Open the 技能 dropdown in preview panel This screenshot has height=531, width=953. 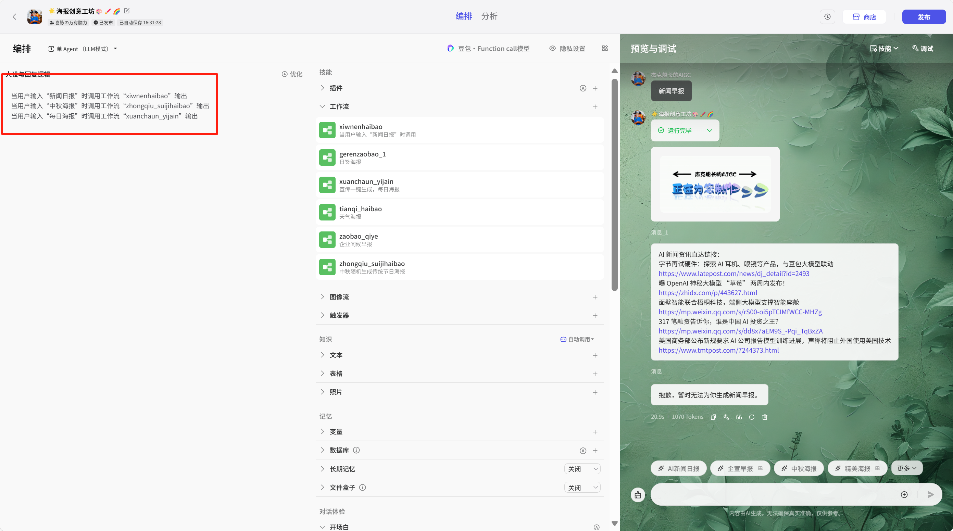(884, 48)
